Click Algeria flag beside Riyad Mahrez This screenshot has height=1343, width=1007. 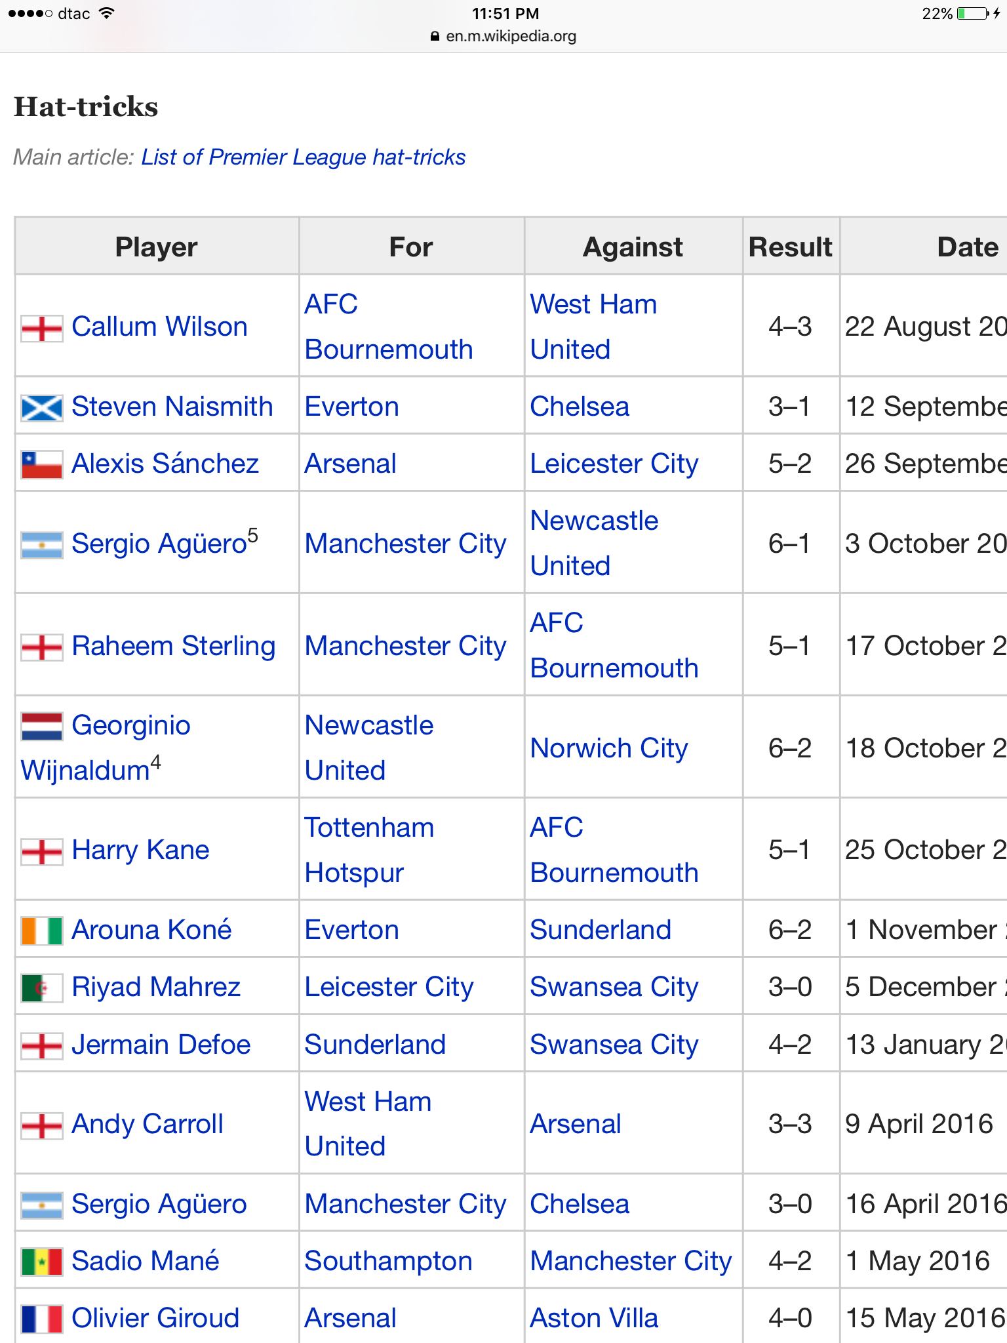point(42,988)
